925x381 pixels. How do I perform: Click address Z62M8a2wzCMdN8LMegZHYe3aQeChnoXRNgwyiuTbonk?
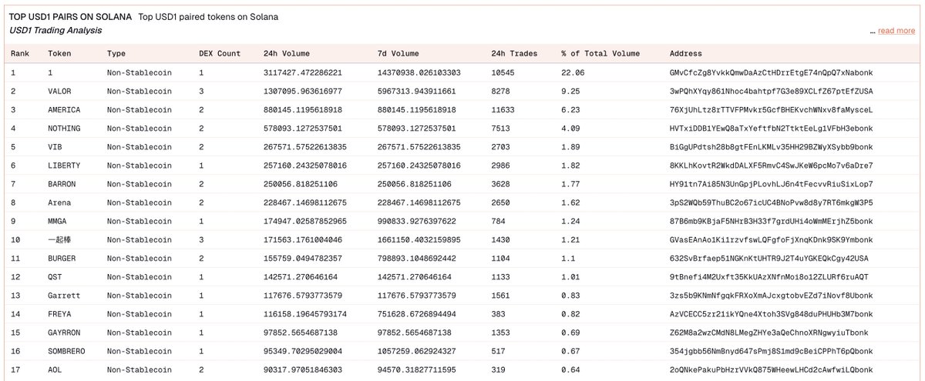pos(769,332)
